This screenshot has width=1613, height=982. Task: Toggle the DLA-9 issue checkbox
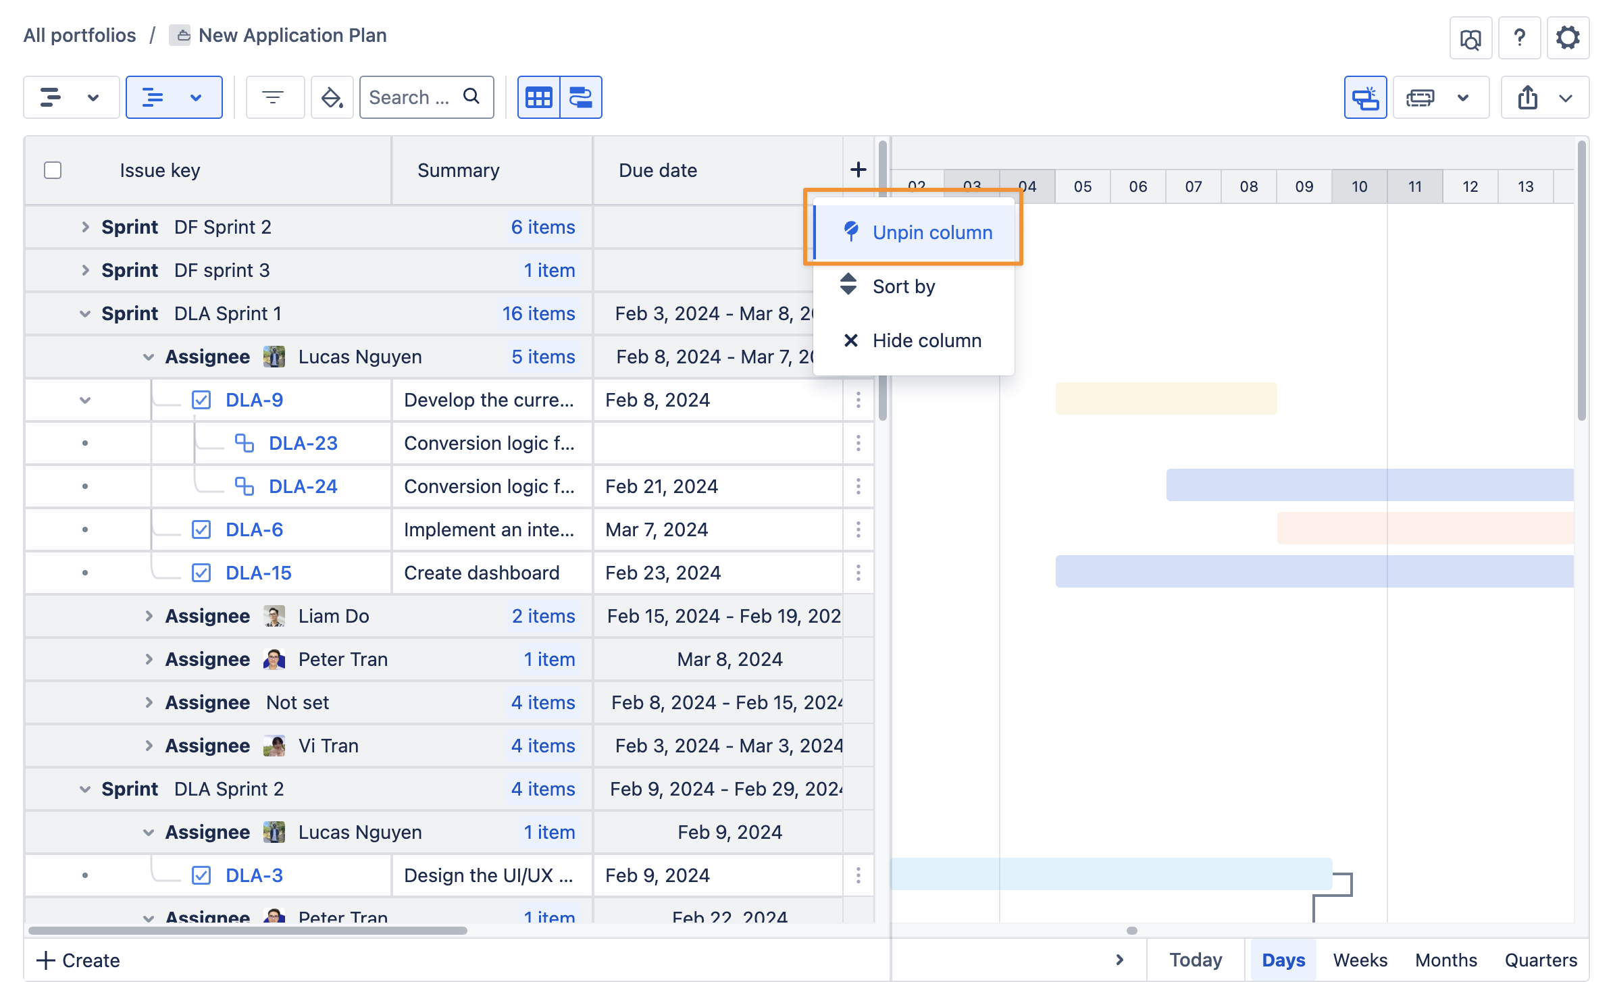click(201, 400)
